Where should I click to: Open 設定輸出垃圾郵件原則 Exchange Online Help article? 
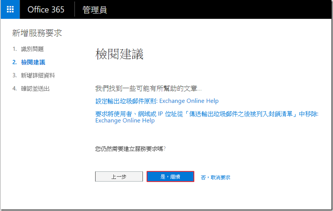157,101
